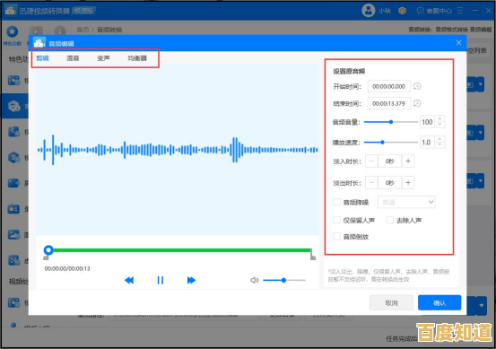Mute audio via the speaker icon

click(255, 280)
